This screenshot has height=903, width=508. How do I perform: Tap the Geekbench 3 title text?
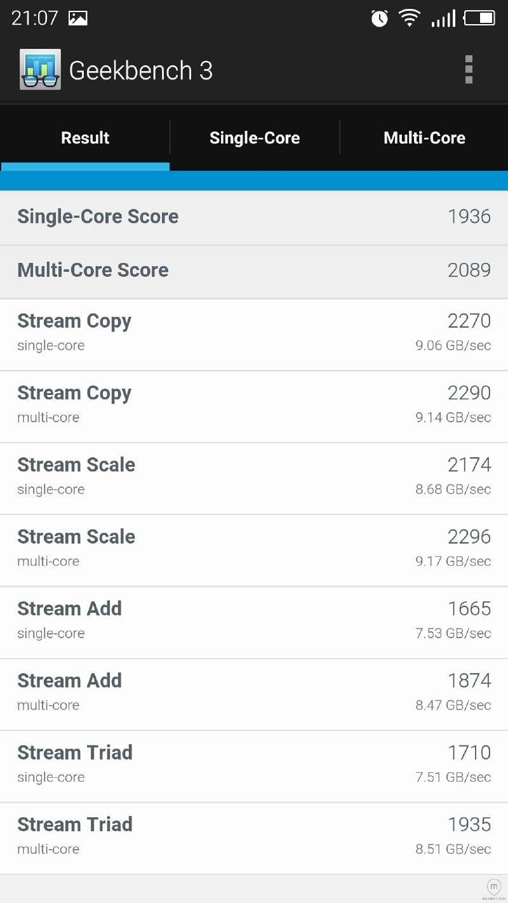point(140,70)
